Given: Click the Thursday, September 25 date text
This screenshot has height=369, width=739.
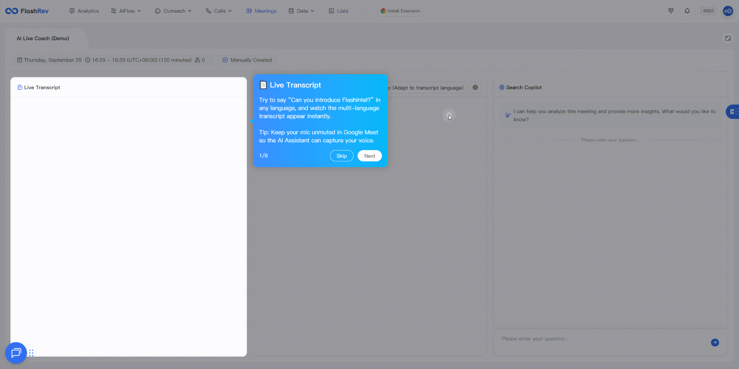Looking at the screenshot, I should point(53,60).
